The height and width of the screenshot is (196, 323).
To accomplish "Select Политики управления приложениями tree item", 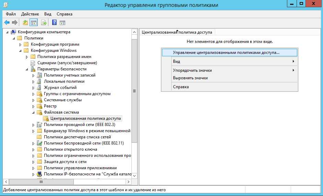I will pyautogui.click(x=80, y=168).
